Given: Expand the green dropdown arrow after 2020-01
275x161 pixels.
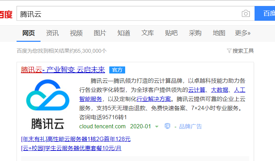Looking at the screenshot, I should 157,127.
